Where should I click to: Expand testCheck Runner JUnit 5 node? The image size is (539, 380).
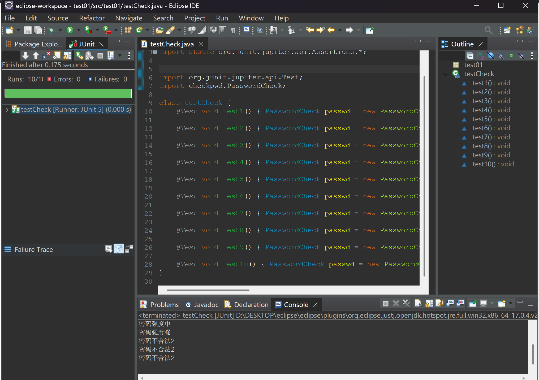click(7, 110)
